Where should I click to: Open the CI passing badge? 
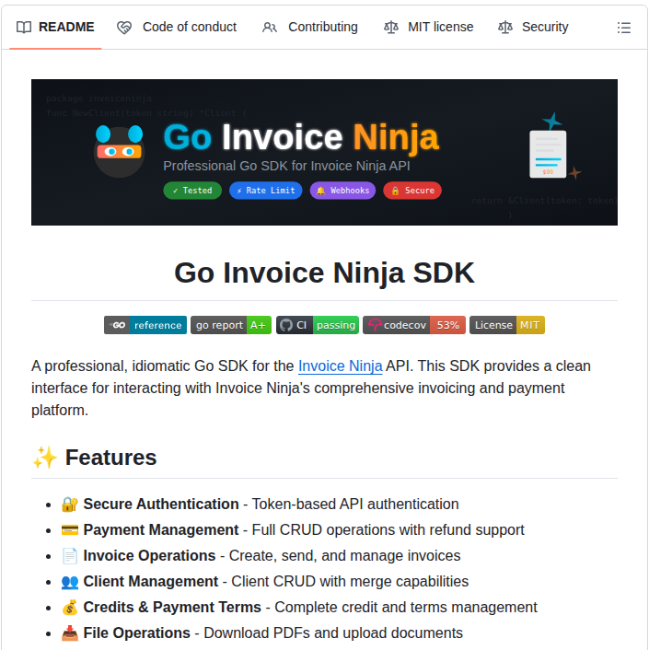318,325
